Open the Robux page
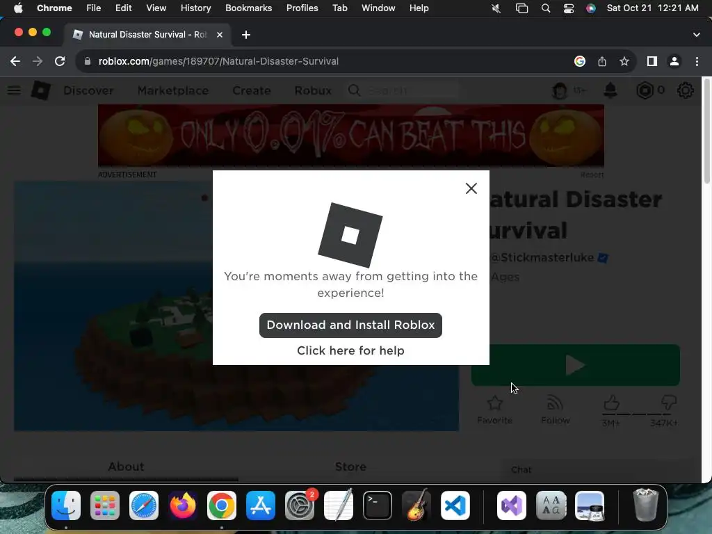The height and width of the screenshot is (534, 712). coord(313,90)
